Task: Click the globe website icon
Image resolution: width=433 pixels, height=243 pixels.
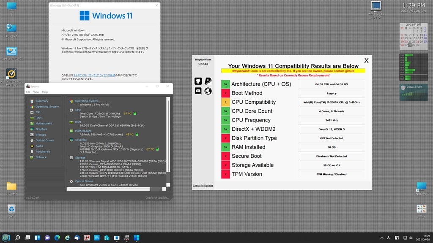Action: [x=208, y=91]
